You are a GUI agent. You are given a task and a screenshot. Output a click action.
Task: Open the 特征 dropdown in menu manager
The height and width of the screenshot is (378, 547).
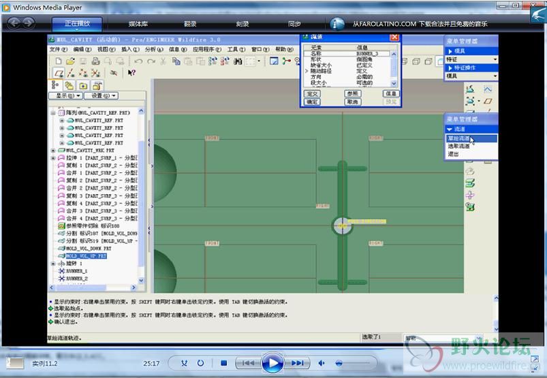(x=471, y=60)
